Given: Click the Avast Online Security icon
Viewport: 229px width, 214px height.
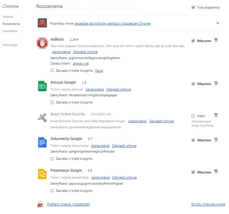Looking at the screenshot, I should [42, 118].
